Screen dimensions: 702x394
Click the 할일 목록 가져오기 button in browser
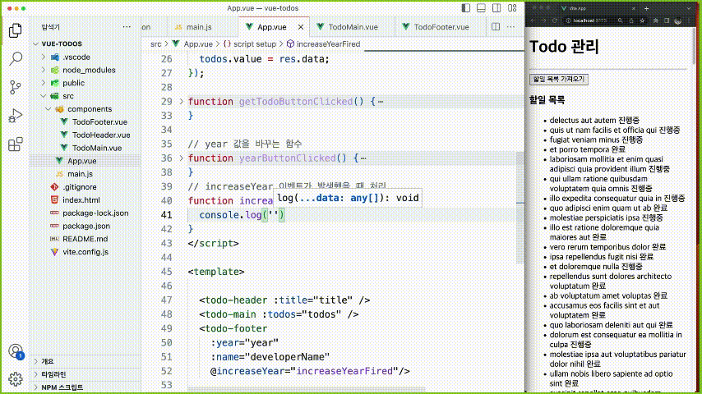pos(559,79)
